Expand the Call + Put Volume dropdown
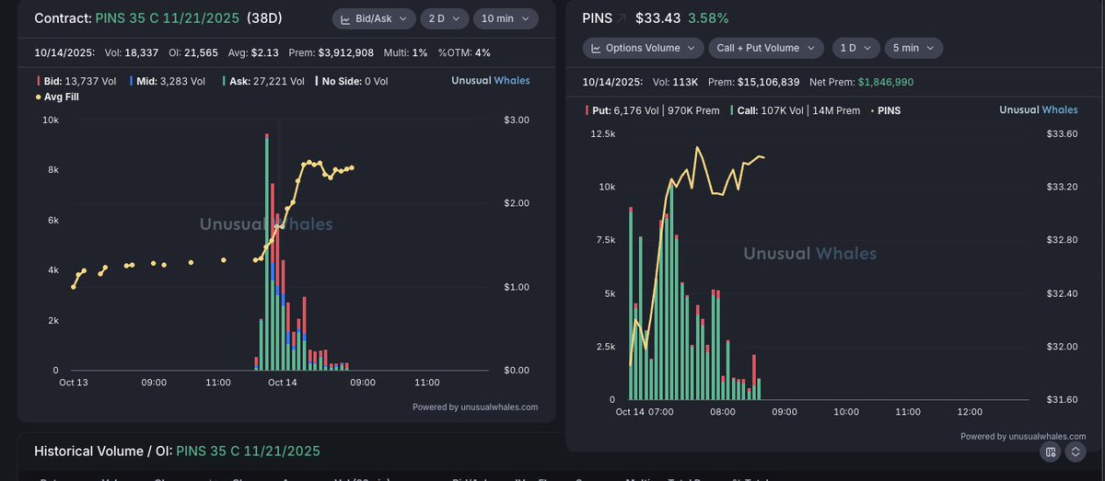 (x=766, y=48)
